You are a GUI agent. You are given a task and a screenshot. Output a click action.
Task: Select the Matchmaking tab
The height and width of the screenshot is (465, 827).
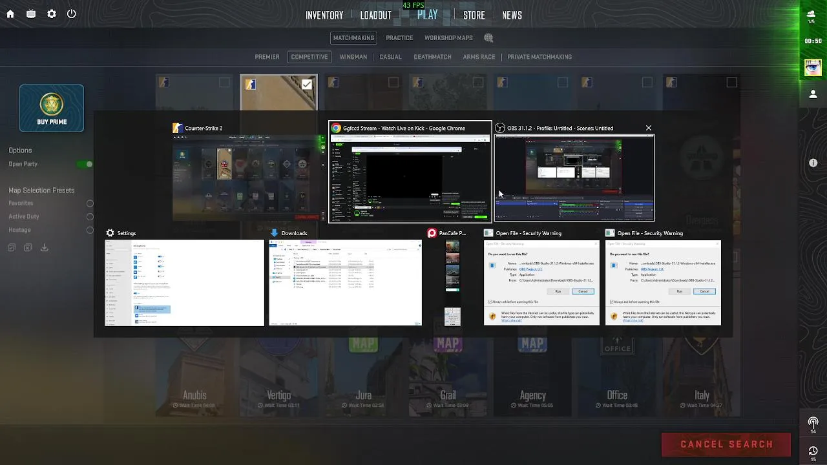[x=353, y=38]
